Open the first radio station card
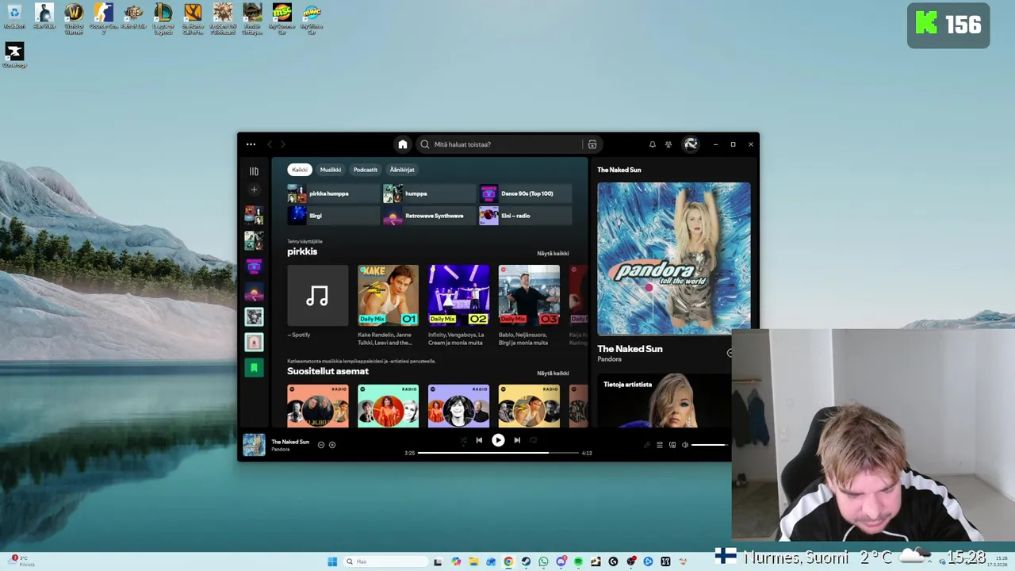Viewport: 1015px width, 571px height. click(317, 406)
